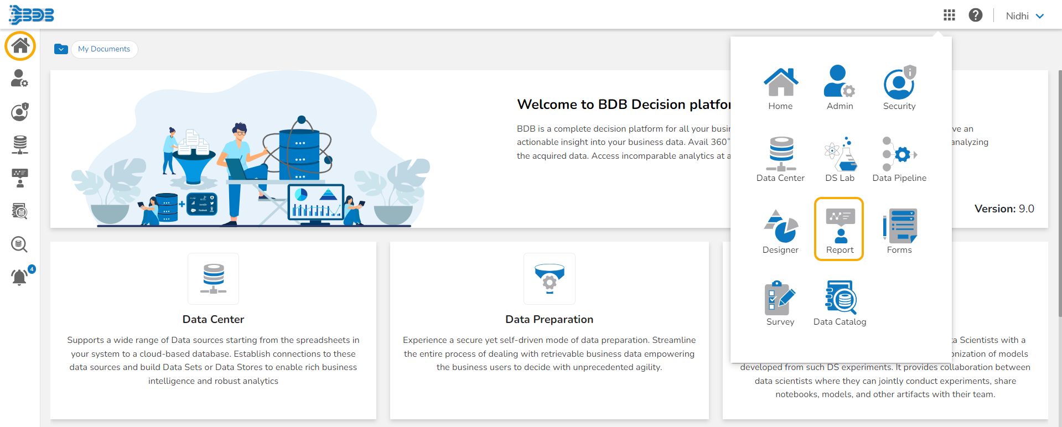1062x427 pixels.
Task: Go to Home in left sidebar
Action: click(20, 45)
